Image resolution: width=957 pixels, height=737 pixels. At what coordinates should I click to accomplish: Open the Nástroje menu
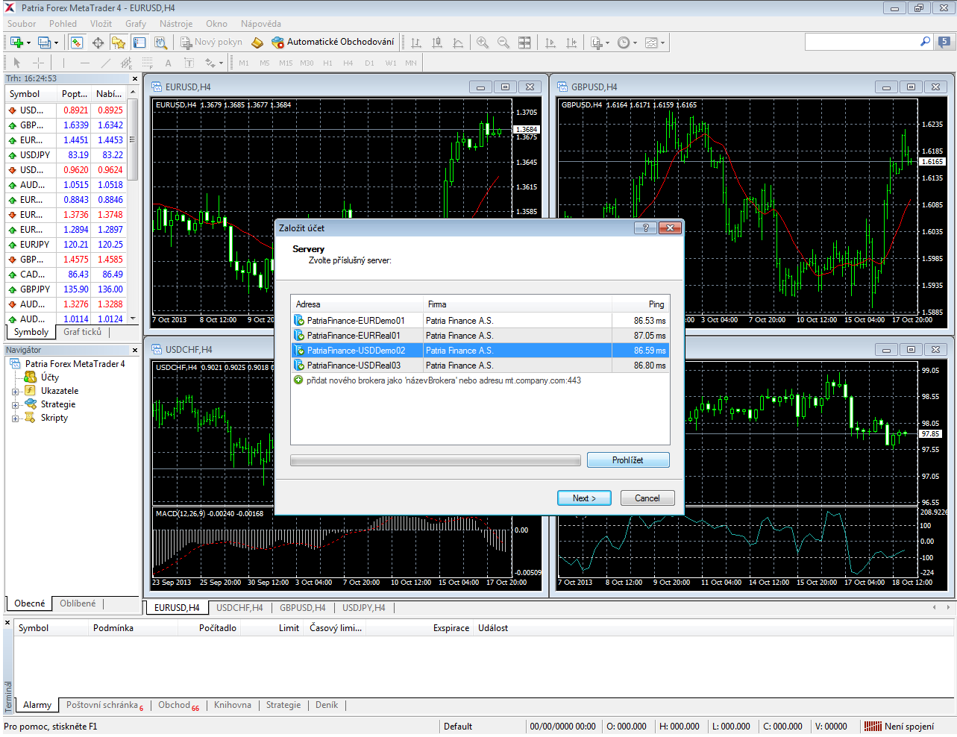point(176,24)
